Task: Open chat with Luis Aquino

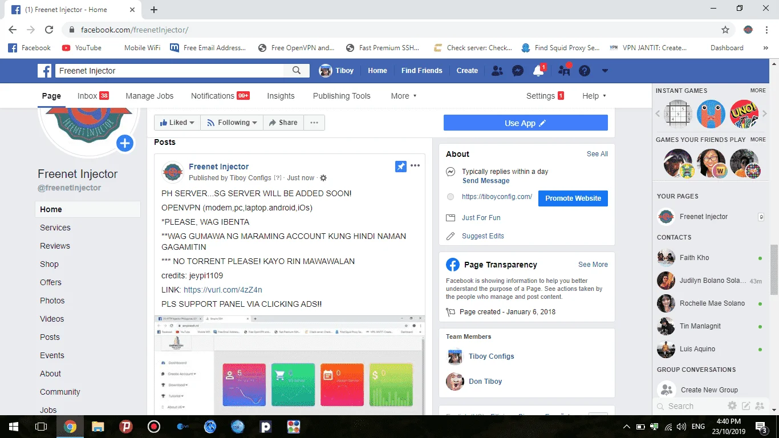Action: pos(710,349)
